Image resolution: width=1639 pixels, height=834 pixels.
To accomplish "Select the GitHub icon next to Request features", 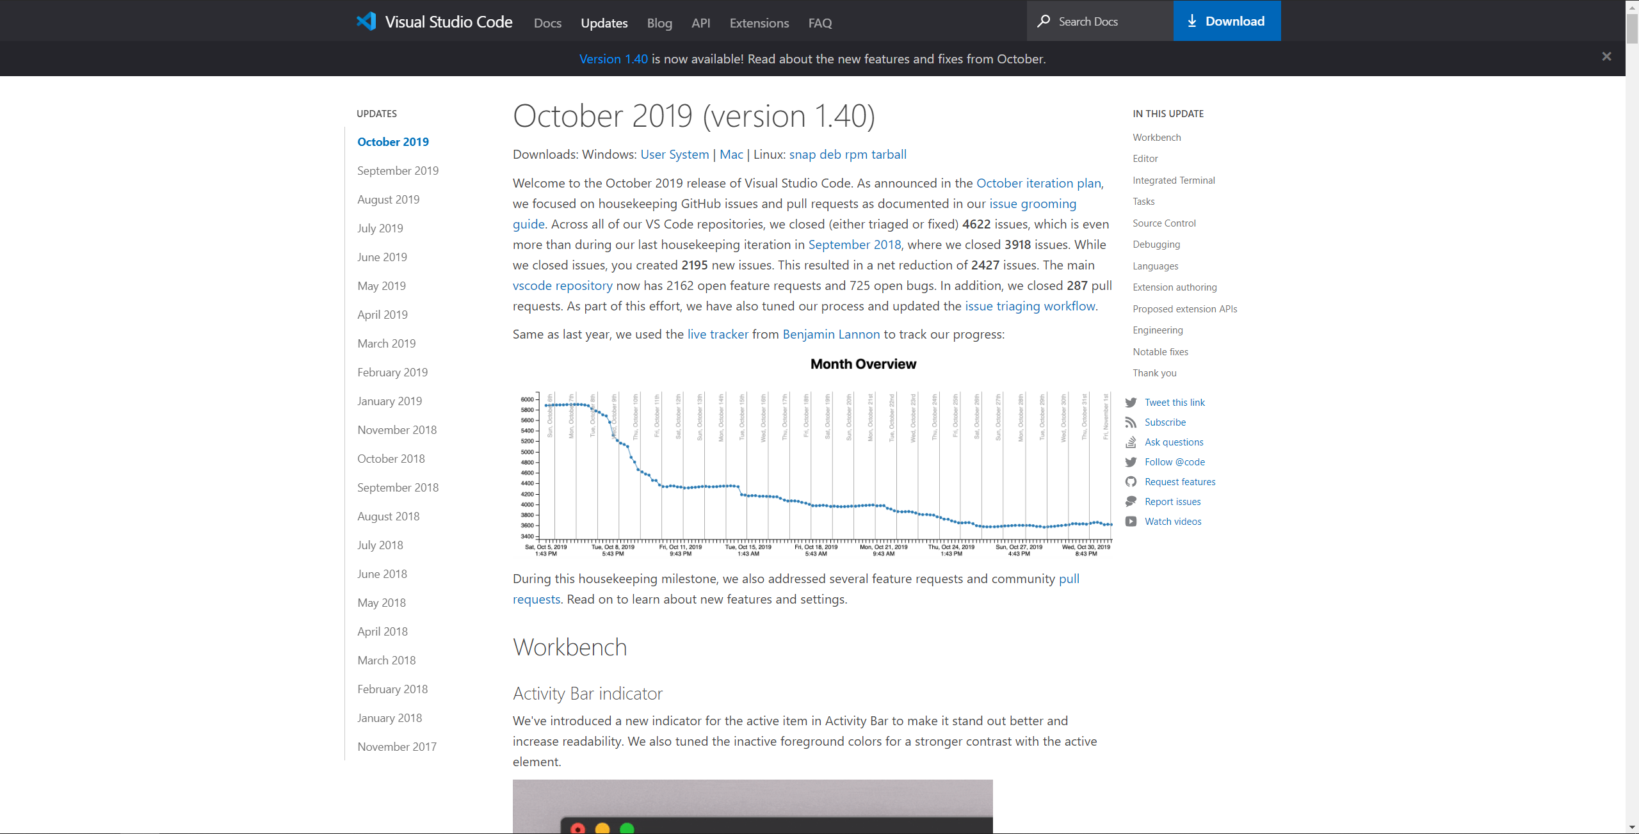I will coord(1131,481).
